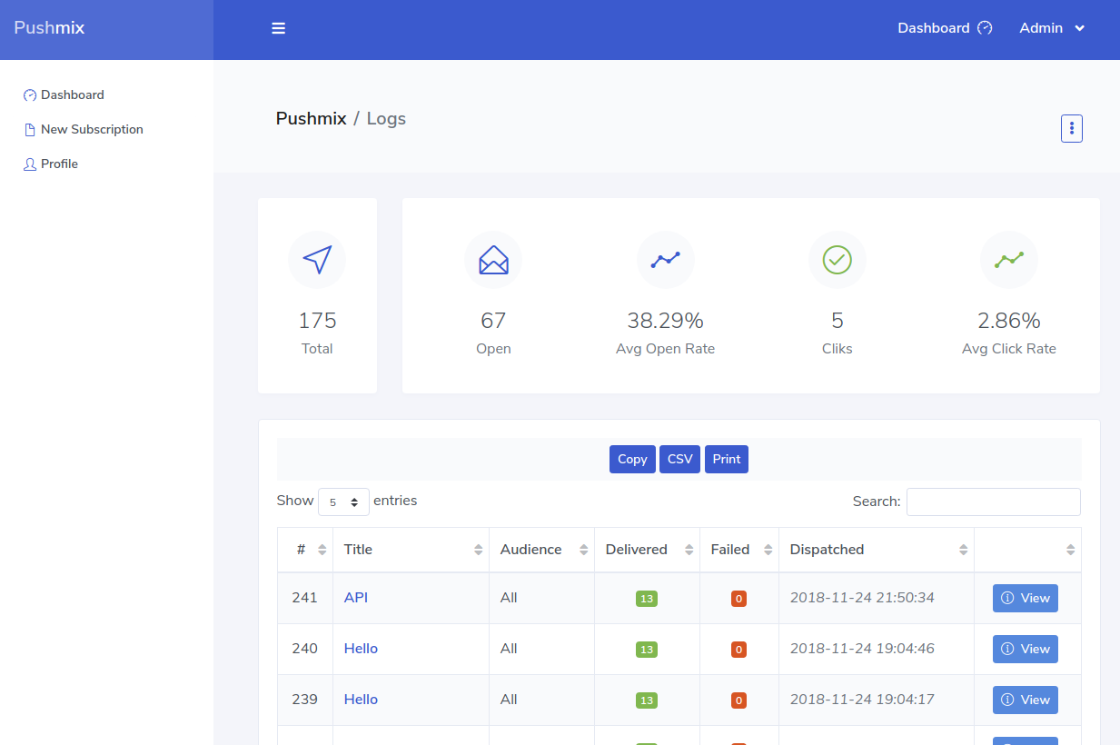Click View button for row 239

pyautogui.click(x=1026, y=700)
